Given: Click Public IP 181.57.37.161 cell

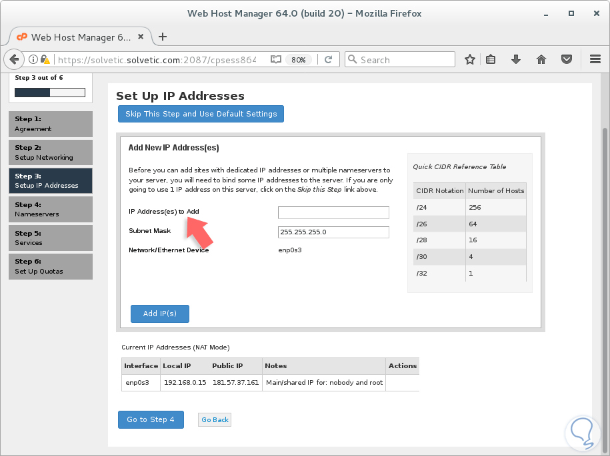Looking at the screenshot, I should pyautogui.click(x=236, y=383).
